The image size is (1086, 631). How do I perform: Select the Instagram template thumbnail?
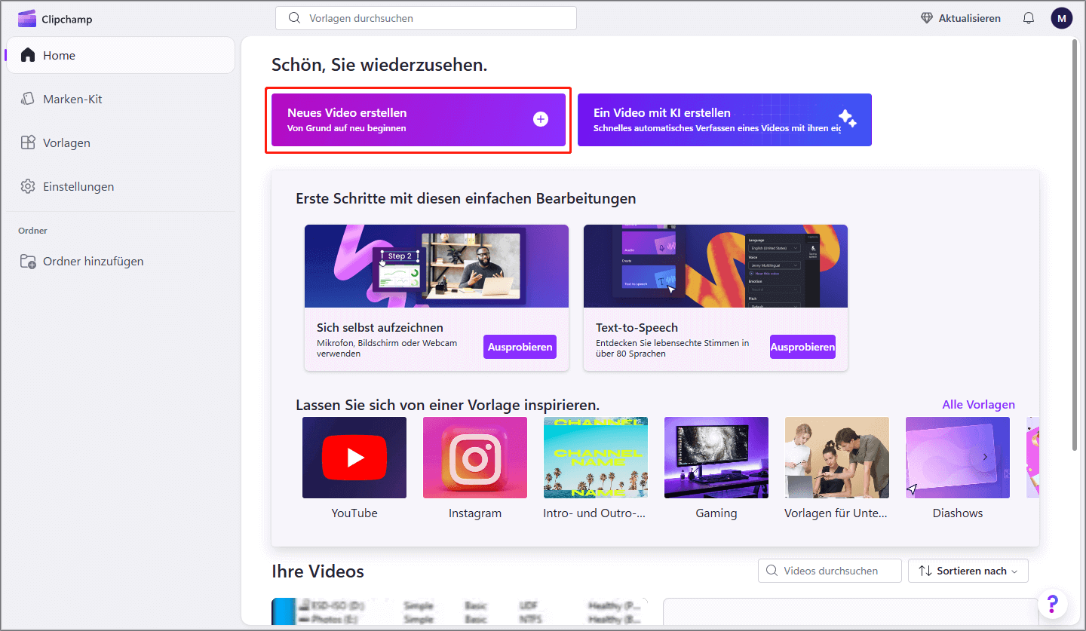point(474,458)
